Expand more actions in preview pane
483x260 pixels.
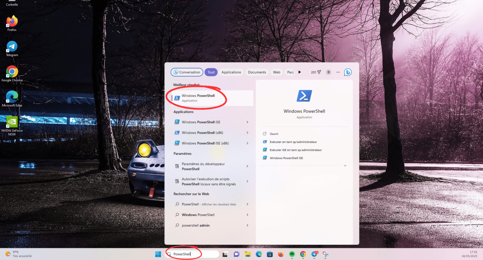click(345, 166)
